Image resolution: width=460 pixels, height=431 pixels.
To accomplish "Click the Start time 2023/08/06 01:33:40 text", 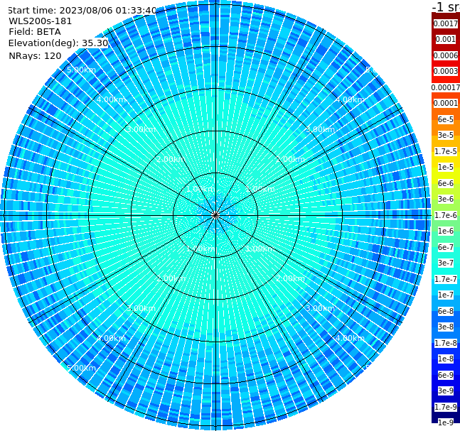I will (x=82, y=11).
